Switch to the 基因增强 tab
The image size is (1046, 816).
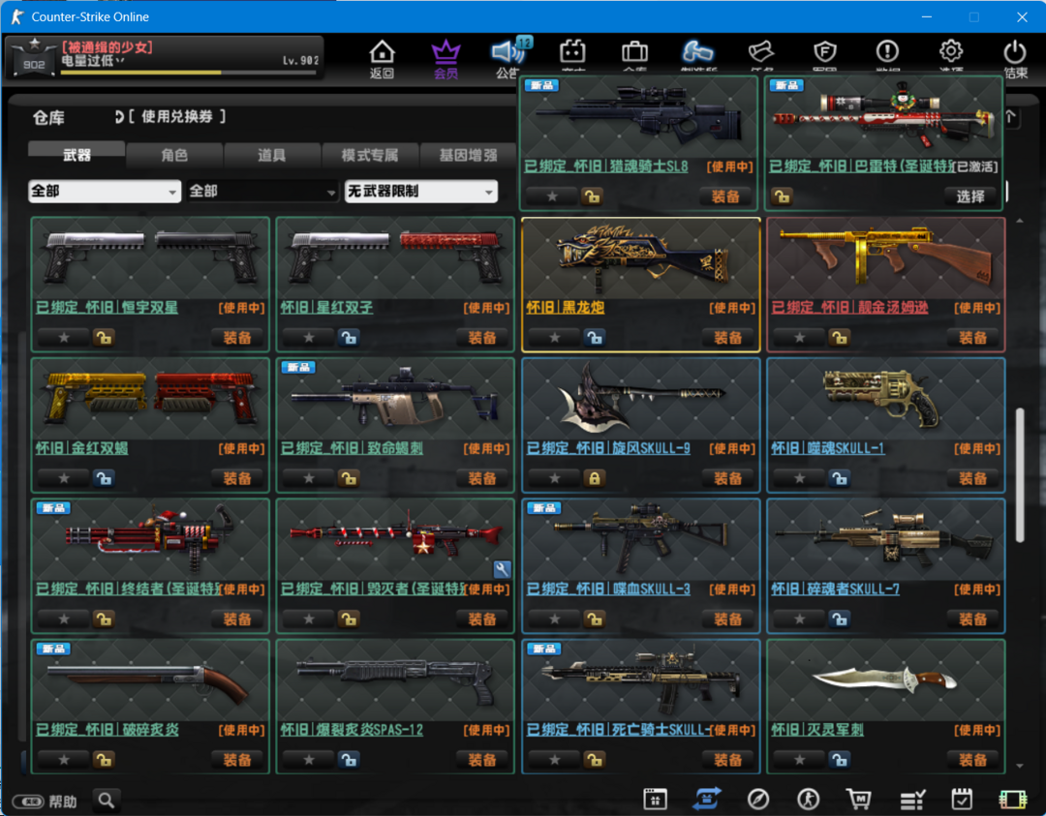tap(468, 155)
